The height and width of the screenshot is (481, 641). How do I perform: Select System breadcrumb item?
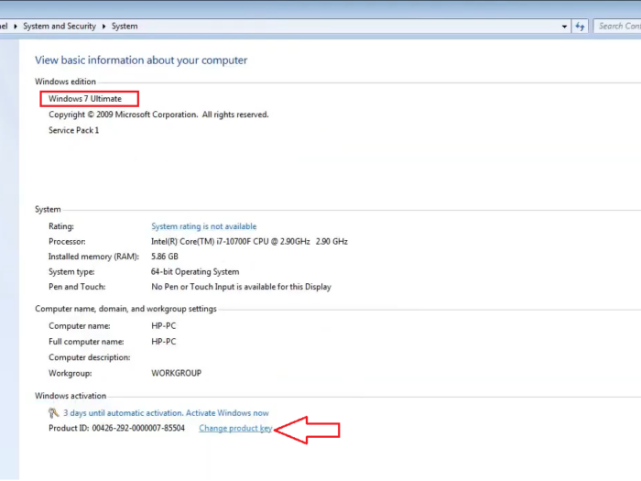pos(125,27)
